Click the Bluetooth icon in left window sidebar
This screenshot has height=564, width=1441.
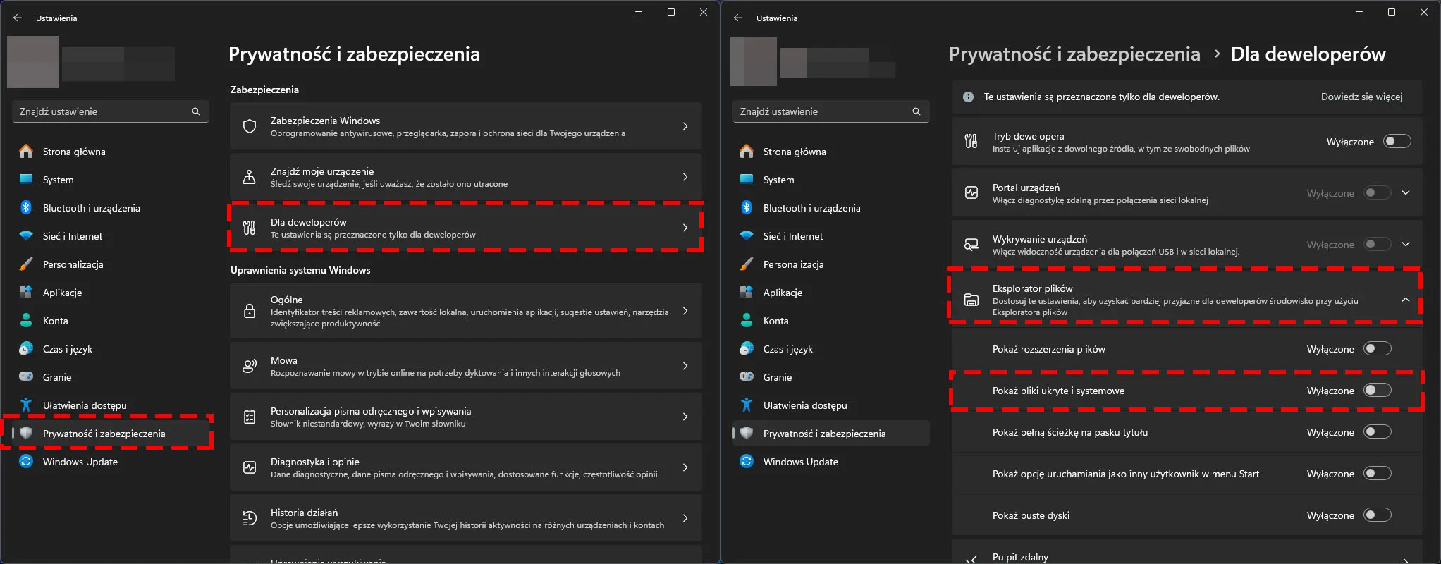coord(26,208)
